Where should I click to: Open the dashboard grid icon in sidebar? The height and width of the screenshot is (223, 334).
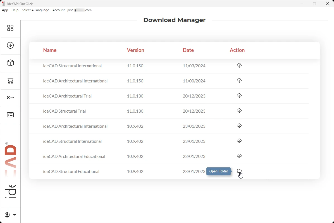[10, 28]
